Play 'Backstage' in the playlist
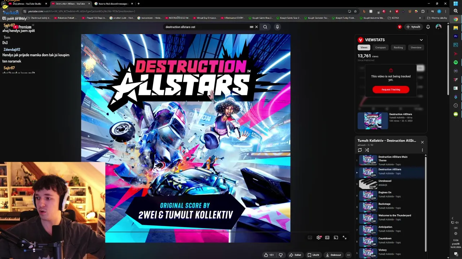Screen dimensions: 462x259 [x=390, y=206]
